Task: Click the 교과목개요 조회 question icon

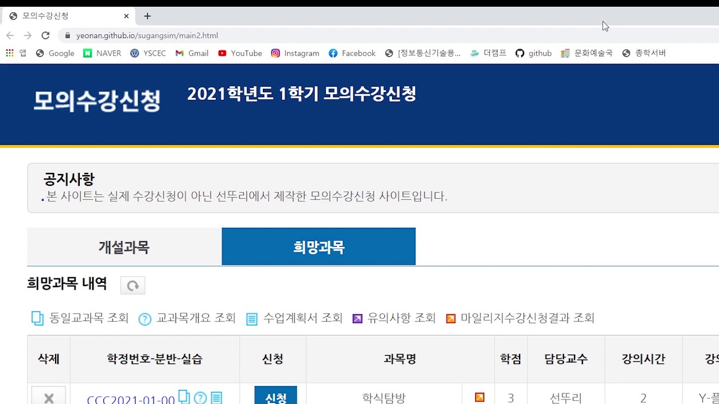Action: pos(145,319)
